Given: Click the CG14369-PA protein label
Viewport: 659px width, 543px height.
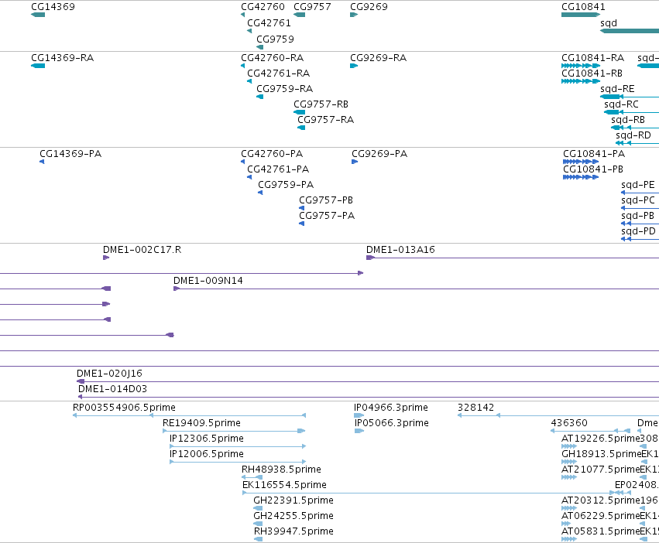Looking at the screenshot, I should [x=70, y=154].
